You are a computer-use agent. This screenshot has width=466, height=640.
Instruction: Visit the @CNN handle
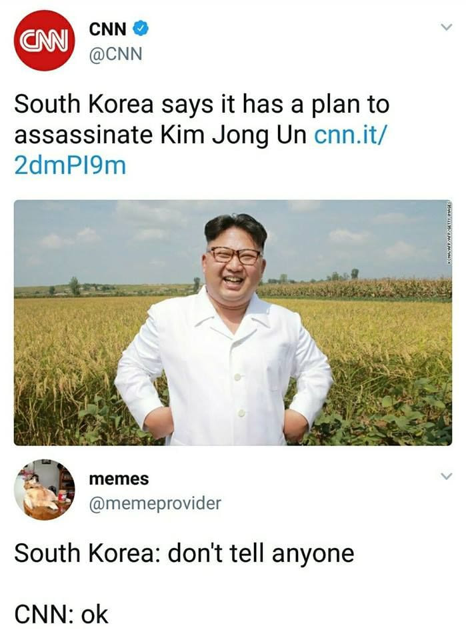(115, 53)
